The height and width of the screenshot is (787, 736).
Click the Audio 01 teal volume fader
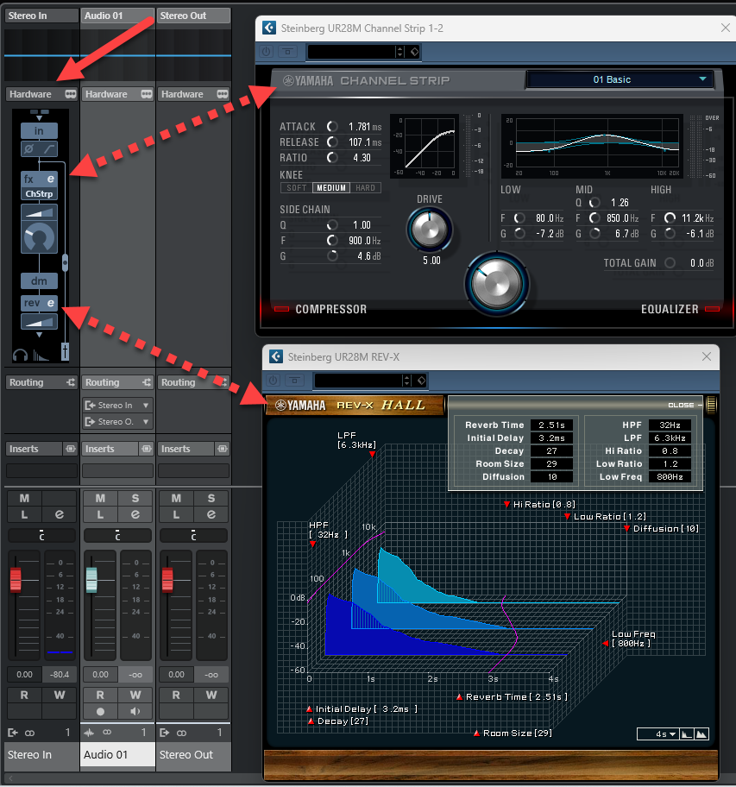[91, 580]
